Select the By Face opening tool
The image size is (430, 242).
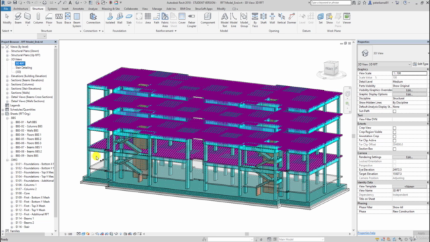255,19
